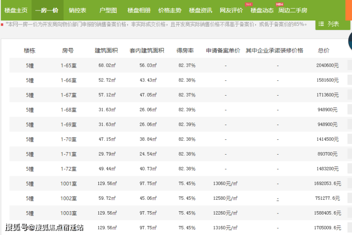Select room 1-72室 cell

(x=68, y=169)
